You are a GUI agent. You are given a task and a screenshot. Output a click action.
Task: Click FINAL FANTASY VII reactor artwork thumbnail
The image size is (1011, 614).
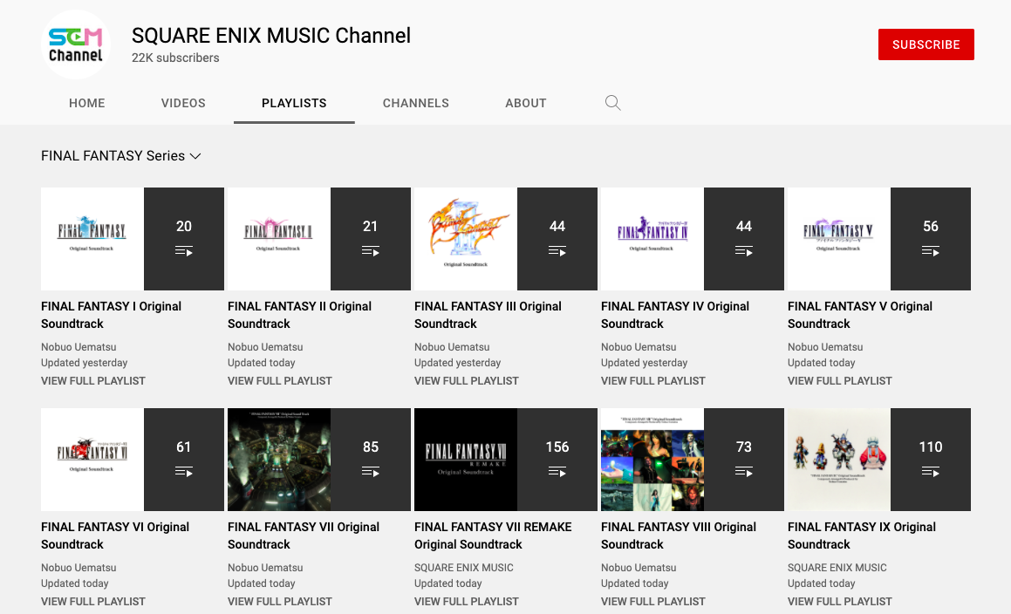[279, 460]
